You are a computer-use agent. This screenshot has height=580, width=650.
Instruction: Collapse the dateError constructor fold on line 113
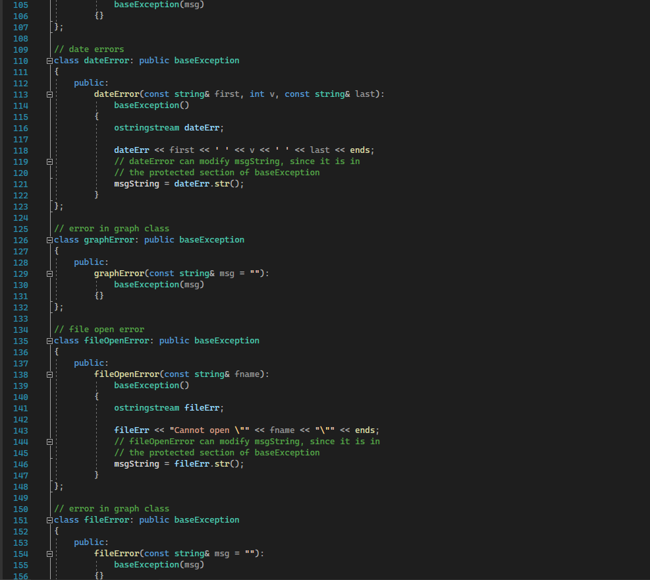pos(49,94)
